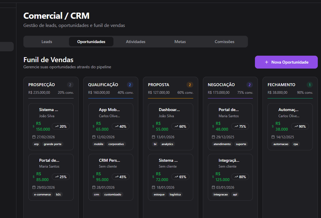Viewport: 321px width, 218px height.
Task: Click dollar icon next to R$ 95.000
Action: (94, 177)
